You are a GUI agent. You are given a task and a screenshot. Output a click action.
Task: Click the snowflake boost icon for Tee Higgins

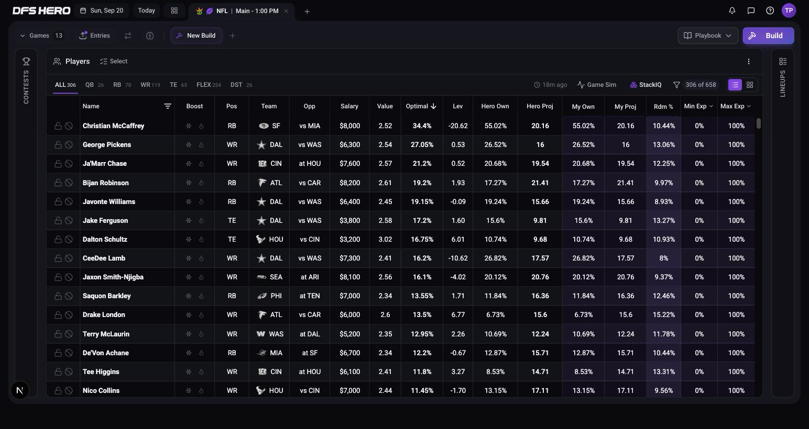(x=189, y=371)
